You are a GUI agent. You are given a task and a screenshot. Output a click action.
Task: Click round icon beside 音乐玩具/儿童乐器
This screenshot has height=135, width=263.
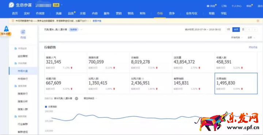coord(76,98)
